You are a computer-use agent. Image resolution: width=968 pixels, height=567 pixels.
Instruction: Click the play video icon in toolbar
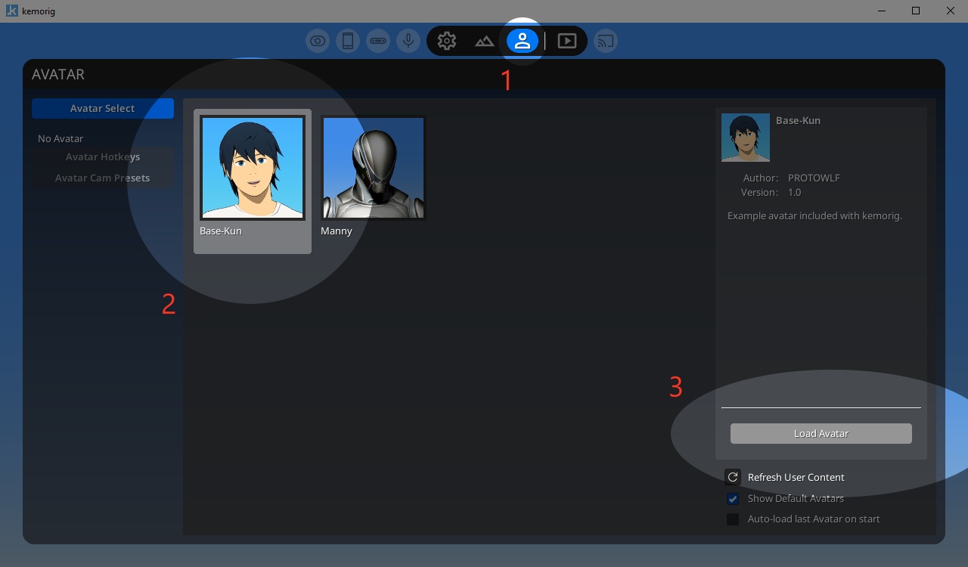(567, 41)
